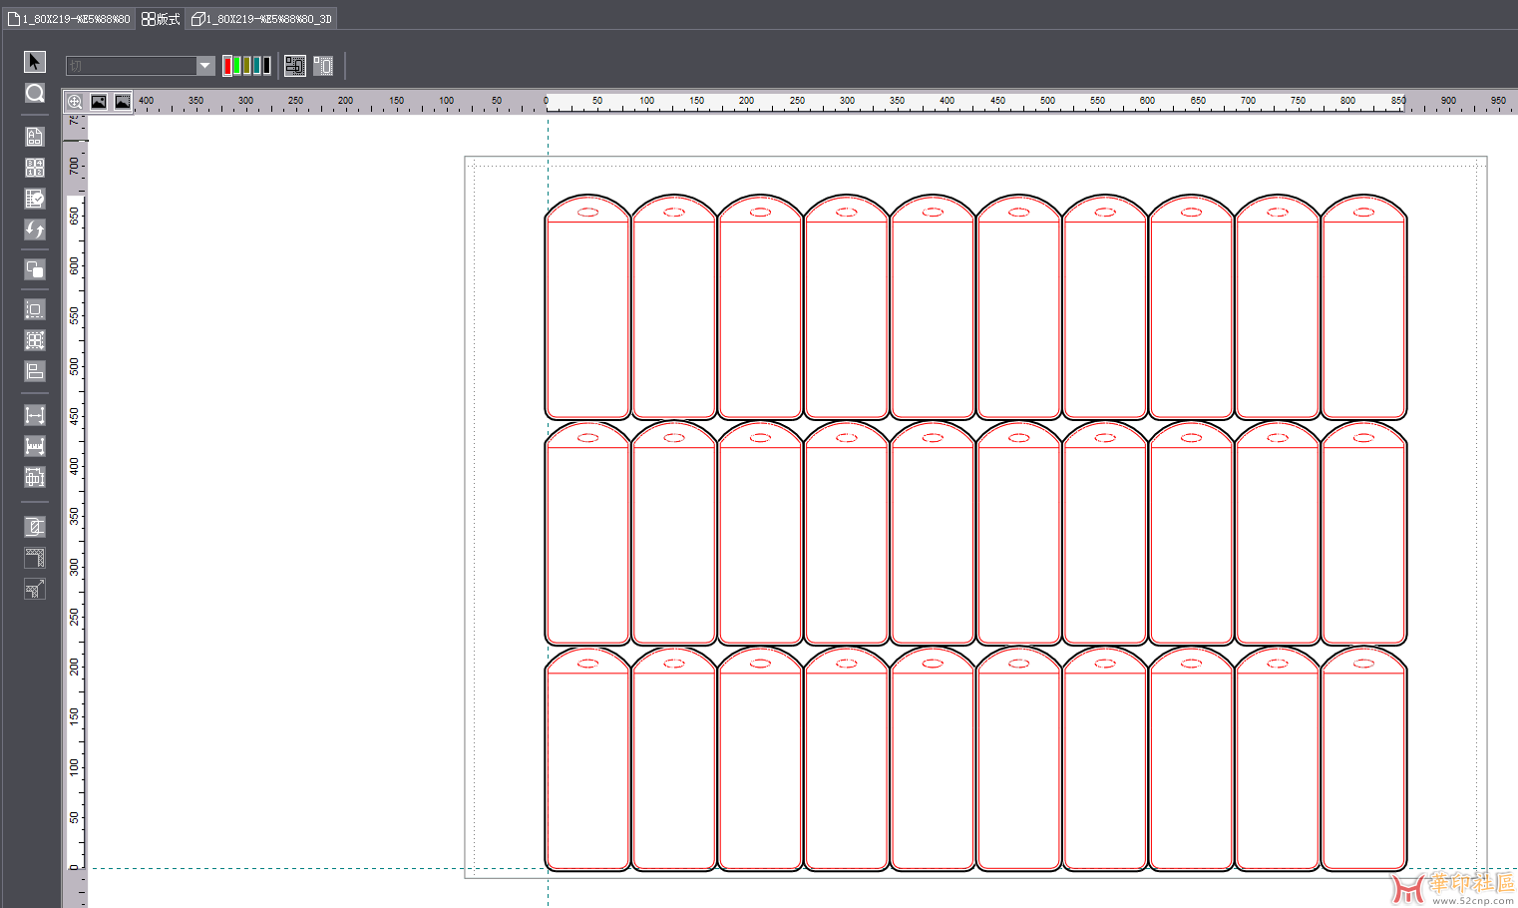The image size is (1518, 908).
Task: Open the checklist table tool
Action: (x=35, y=199)
